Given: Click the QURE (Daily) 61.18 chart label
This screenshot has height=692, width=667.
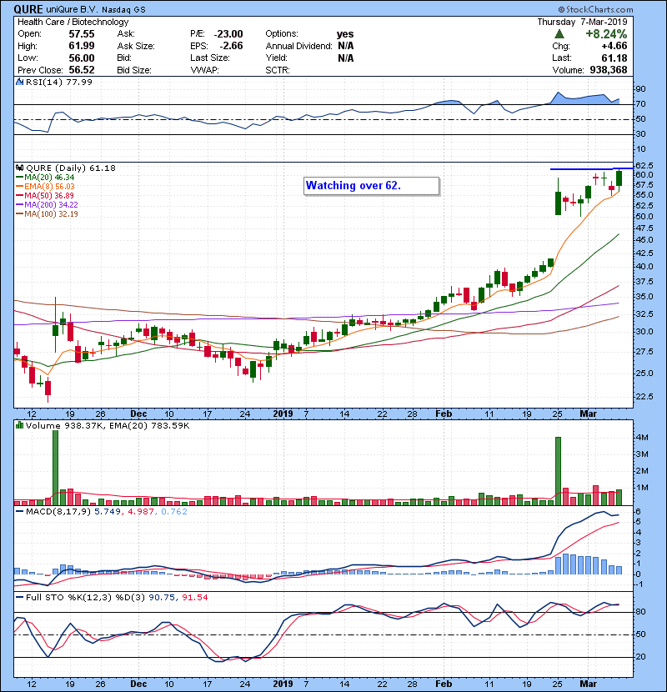Looking at the screenshot, I should [x=71, y=168].
